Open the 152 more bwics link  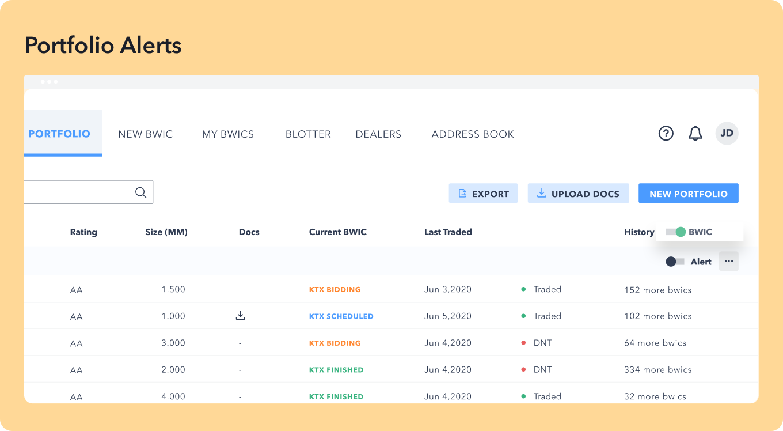pyautogui.click(x=657, y=290)
